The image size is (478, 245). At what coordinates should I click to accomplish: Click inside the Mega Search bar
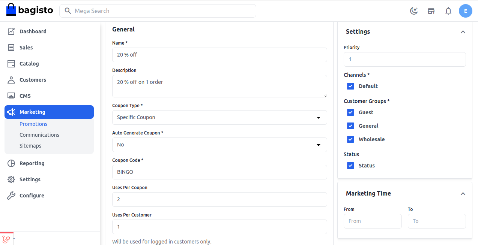[x=158, y=11]
